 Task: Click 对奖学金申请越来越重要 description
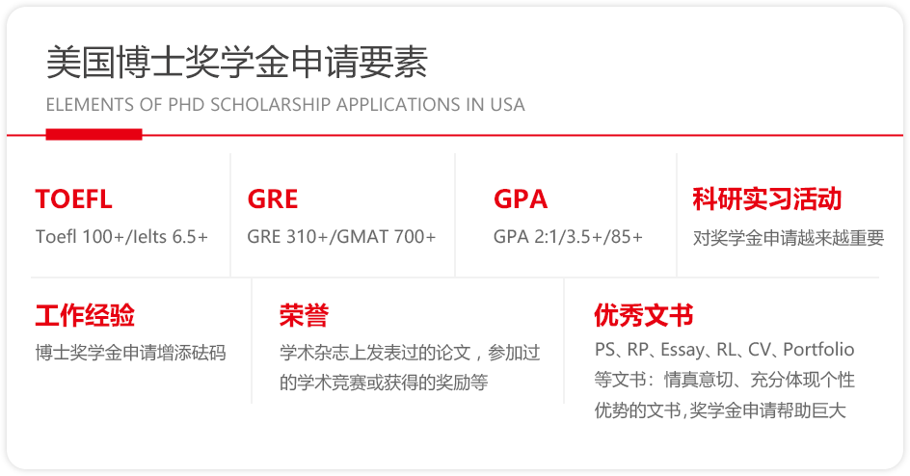coord(789,238)
